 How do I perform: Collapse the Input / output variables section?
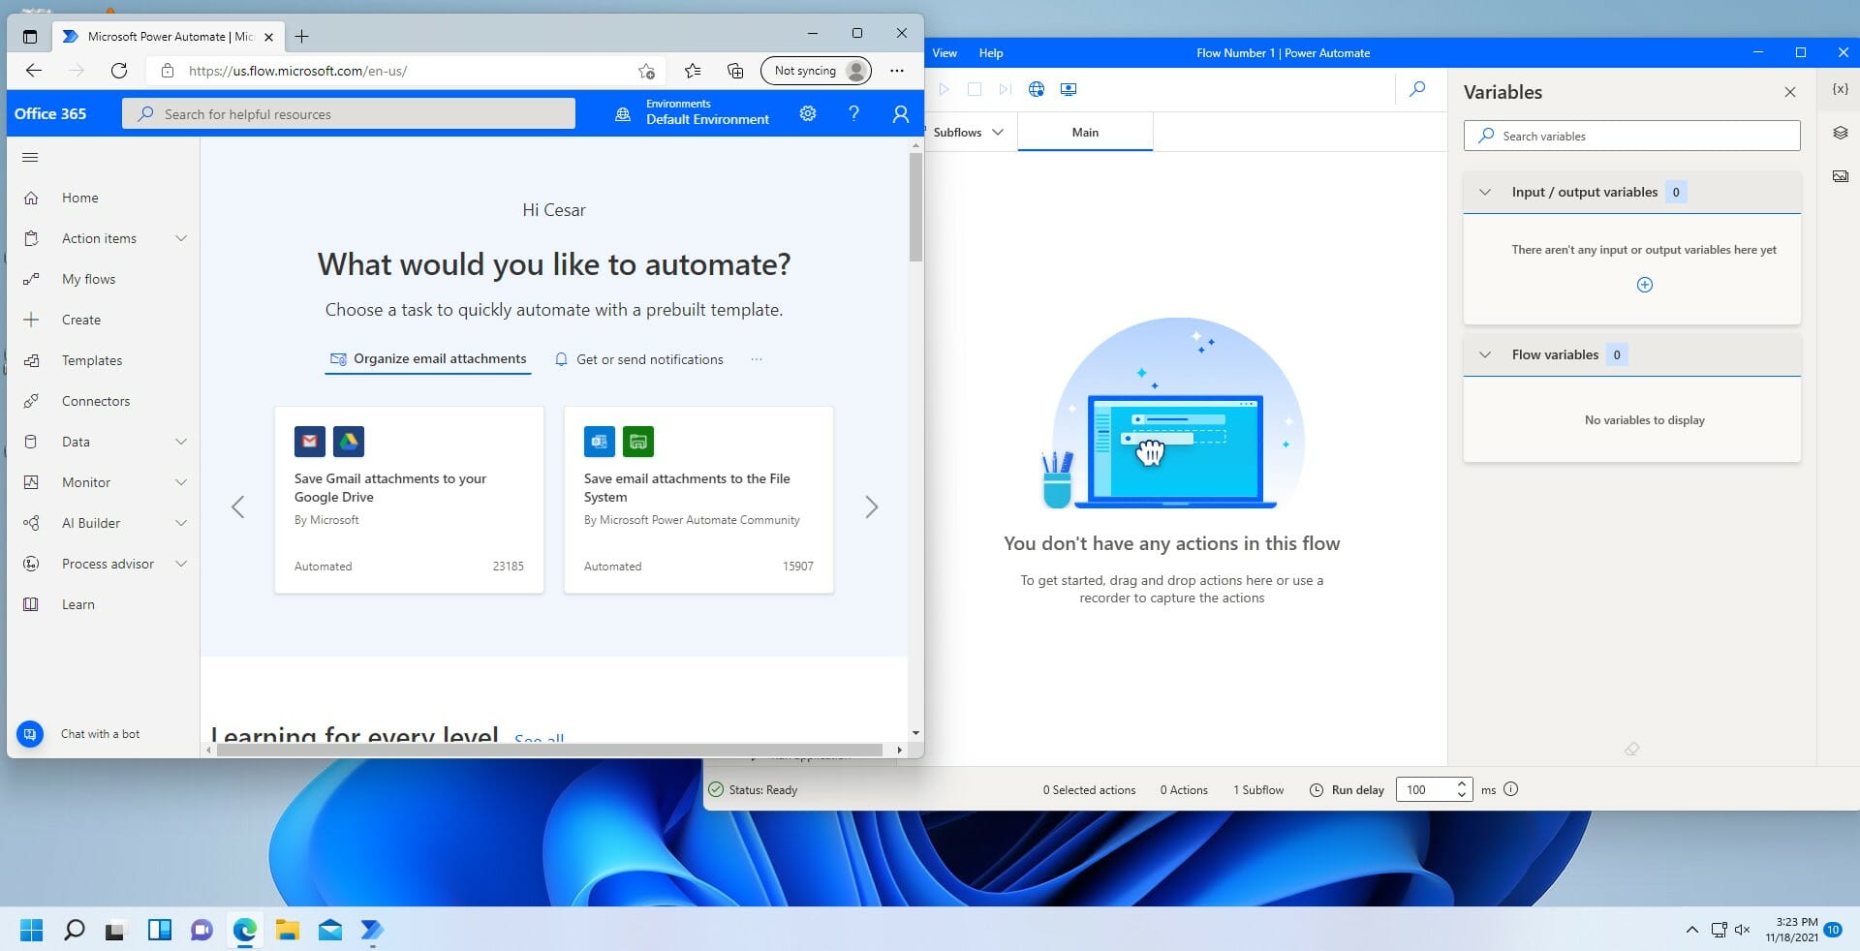pos(1485,192)
